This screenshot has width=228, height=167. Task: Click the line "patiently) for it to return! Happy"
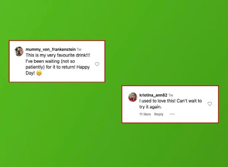tap(58, 67)
